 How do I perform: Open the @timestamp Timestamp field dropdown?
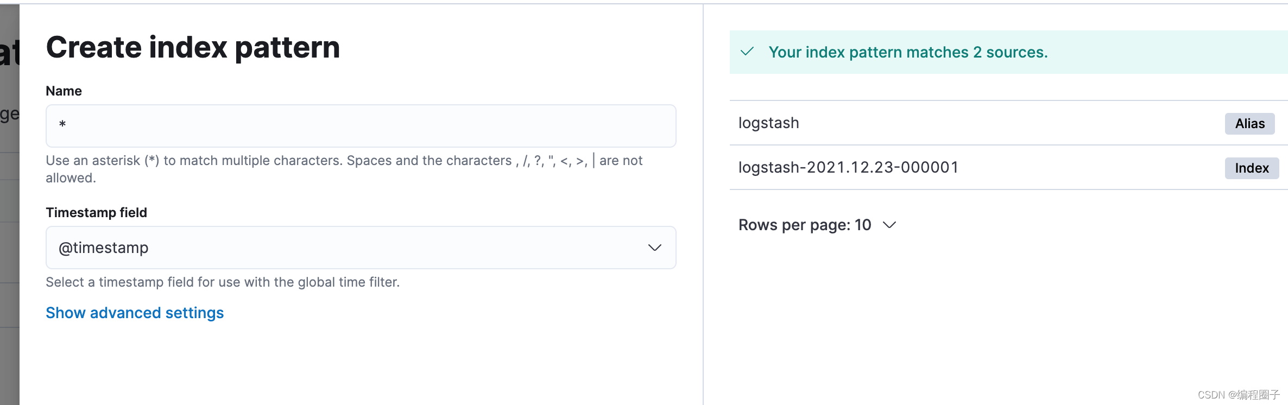(361, 248)
